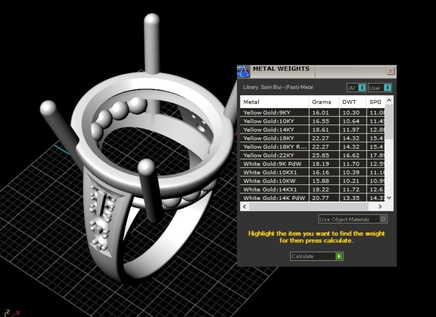Click the 16.62 DWT value

[x=351, y=155]
